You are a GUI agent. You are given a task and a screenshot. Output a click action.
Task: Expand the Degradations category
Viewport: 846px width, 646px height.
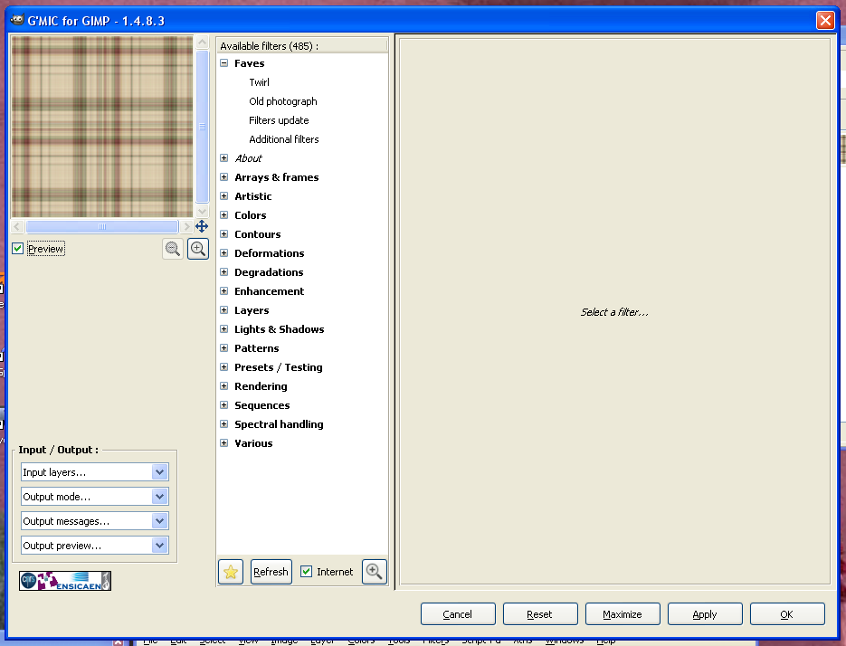[x=223, y=272]
